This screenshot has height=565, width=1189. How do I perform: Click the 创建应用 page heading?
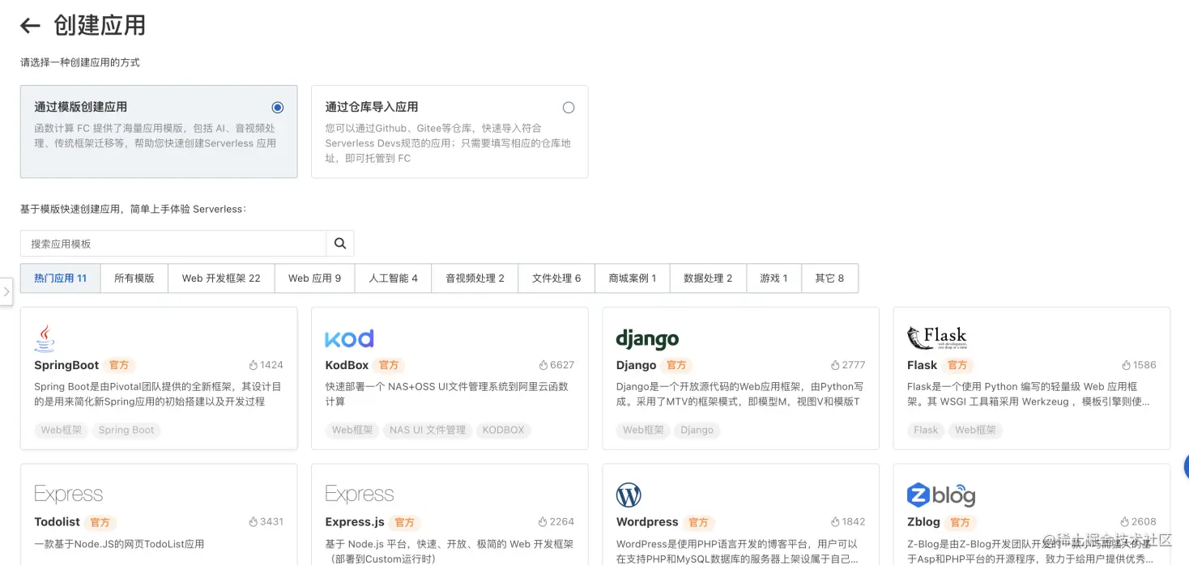point(100,26)
